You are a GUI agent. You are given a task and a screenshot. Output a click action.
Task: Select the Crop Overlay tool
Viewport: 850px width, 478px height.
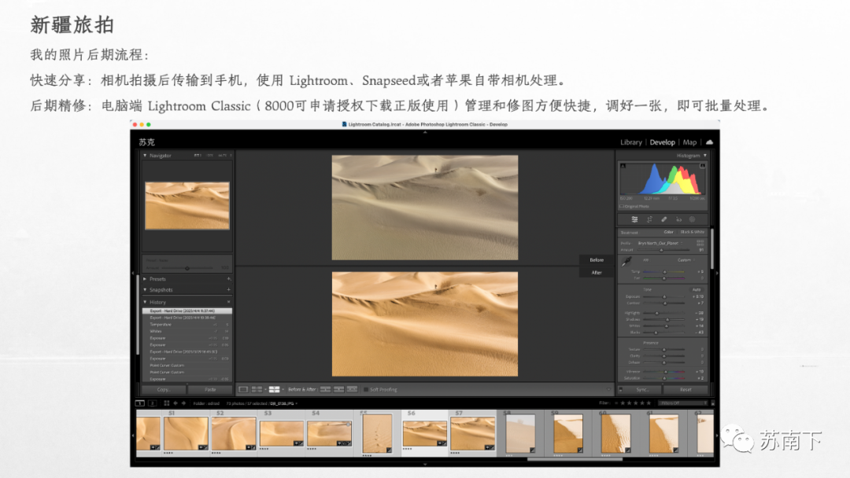click(649, 219)
